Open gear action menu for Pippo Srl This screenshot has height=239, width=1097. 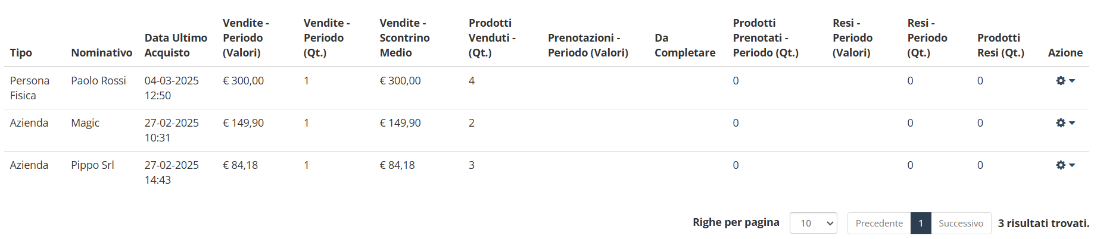pos(1065,165)
